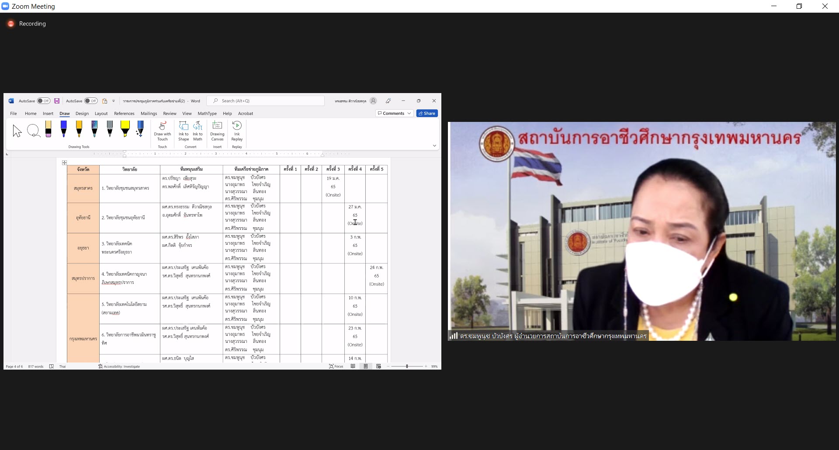Open the Help tab

point(227,114)
